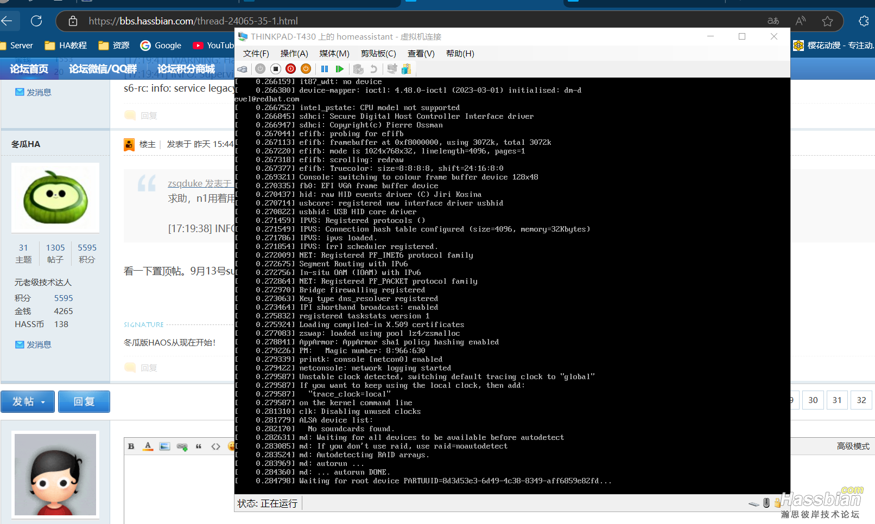Image resolution: width=875 pixels, height=524 pixels.
Task: Open the 剪贴板(C) menu
Action: click(378, 53)
